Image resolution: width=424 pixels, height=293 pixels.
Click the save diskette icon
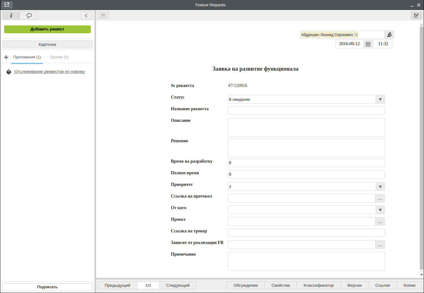pyautogui.click(x=103, y=15)
